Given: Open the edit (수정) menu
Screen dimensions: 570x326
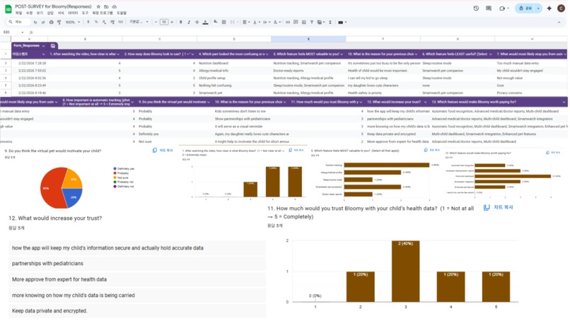Looking at the screenshot, I should pyautogui.click(x=29, y=13).
